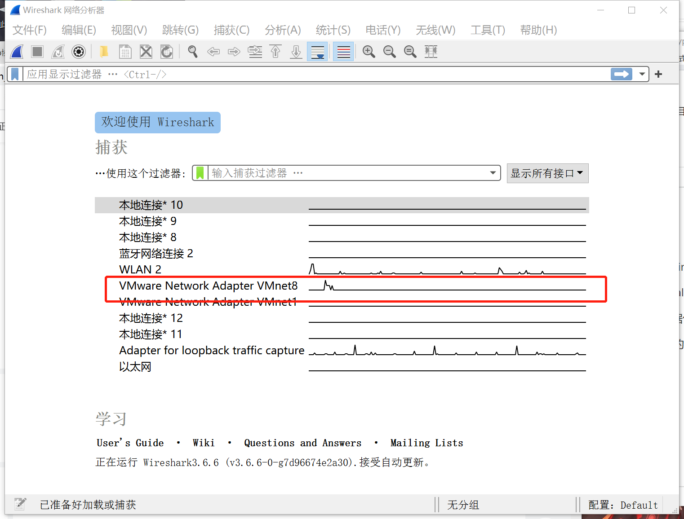
Task: Open the 统计(S) menu
Action: click(333, 30)
